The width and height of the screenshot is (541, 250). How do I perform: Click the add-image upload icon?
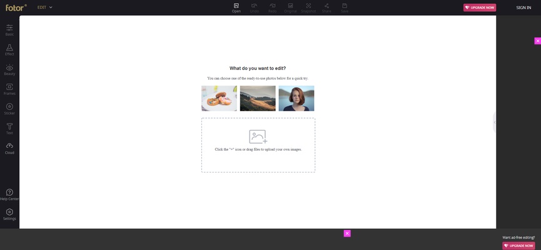coord(258,136)
